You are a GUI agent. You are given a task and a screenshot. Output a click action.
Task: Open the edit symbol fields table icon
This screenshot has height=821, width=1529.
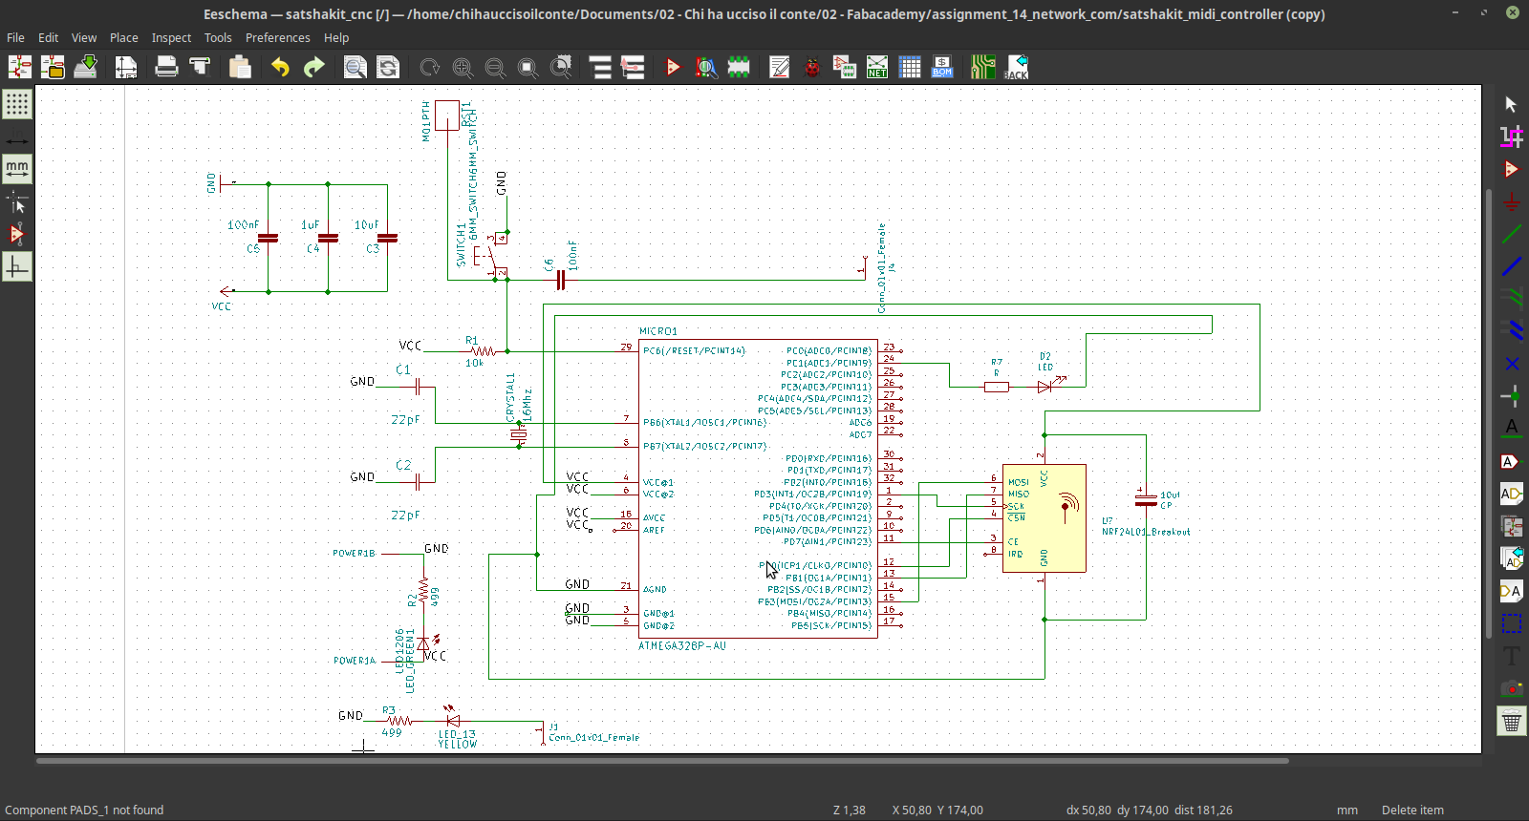910,67
